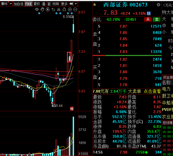Select sell level 2 price 7.84
173x156 pixels.
(123, 45)
